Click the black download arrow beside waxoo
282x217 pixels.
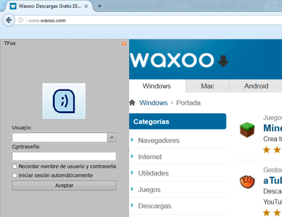pyautogui.click(x=223, y=61)
